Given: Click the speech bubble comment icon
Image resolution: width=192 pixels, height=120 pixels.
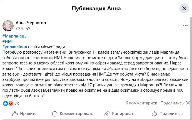Looking at the screenshot, I should point(55,114).
